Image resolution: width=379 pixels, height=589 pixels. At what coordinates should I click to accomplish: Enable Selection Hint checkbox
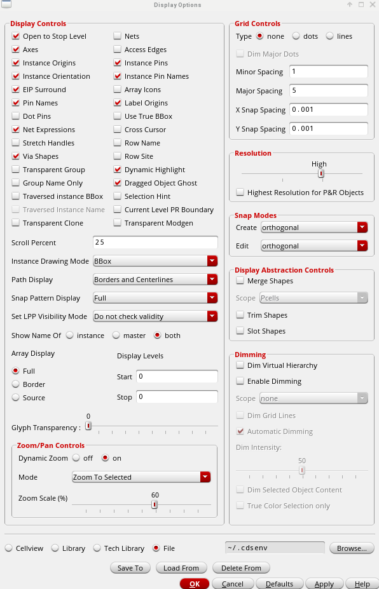coord(117,196)
